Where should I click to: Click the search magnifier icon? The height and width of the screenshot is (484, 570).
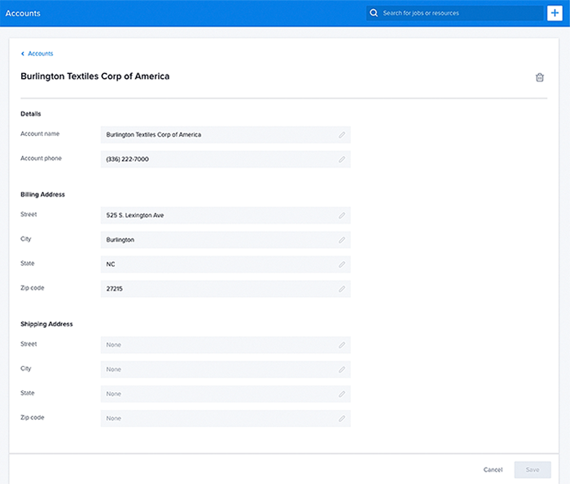(x=373, y=13)
